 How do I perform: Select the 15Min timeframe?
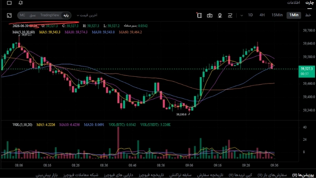(277, 15)
